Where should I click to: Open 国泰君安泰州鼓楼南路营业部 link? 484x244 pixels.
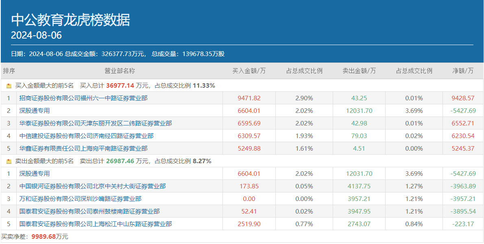[89, 211]
